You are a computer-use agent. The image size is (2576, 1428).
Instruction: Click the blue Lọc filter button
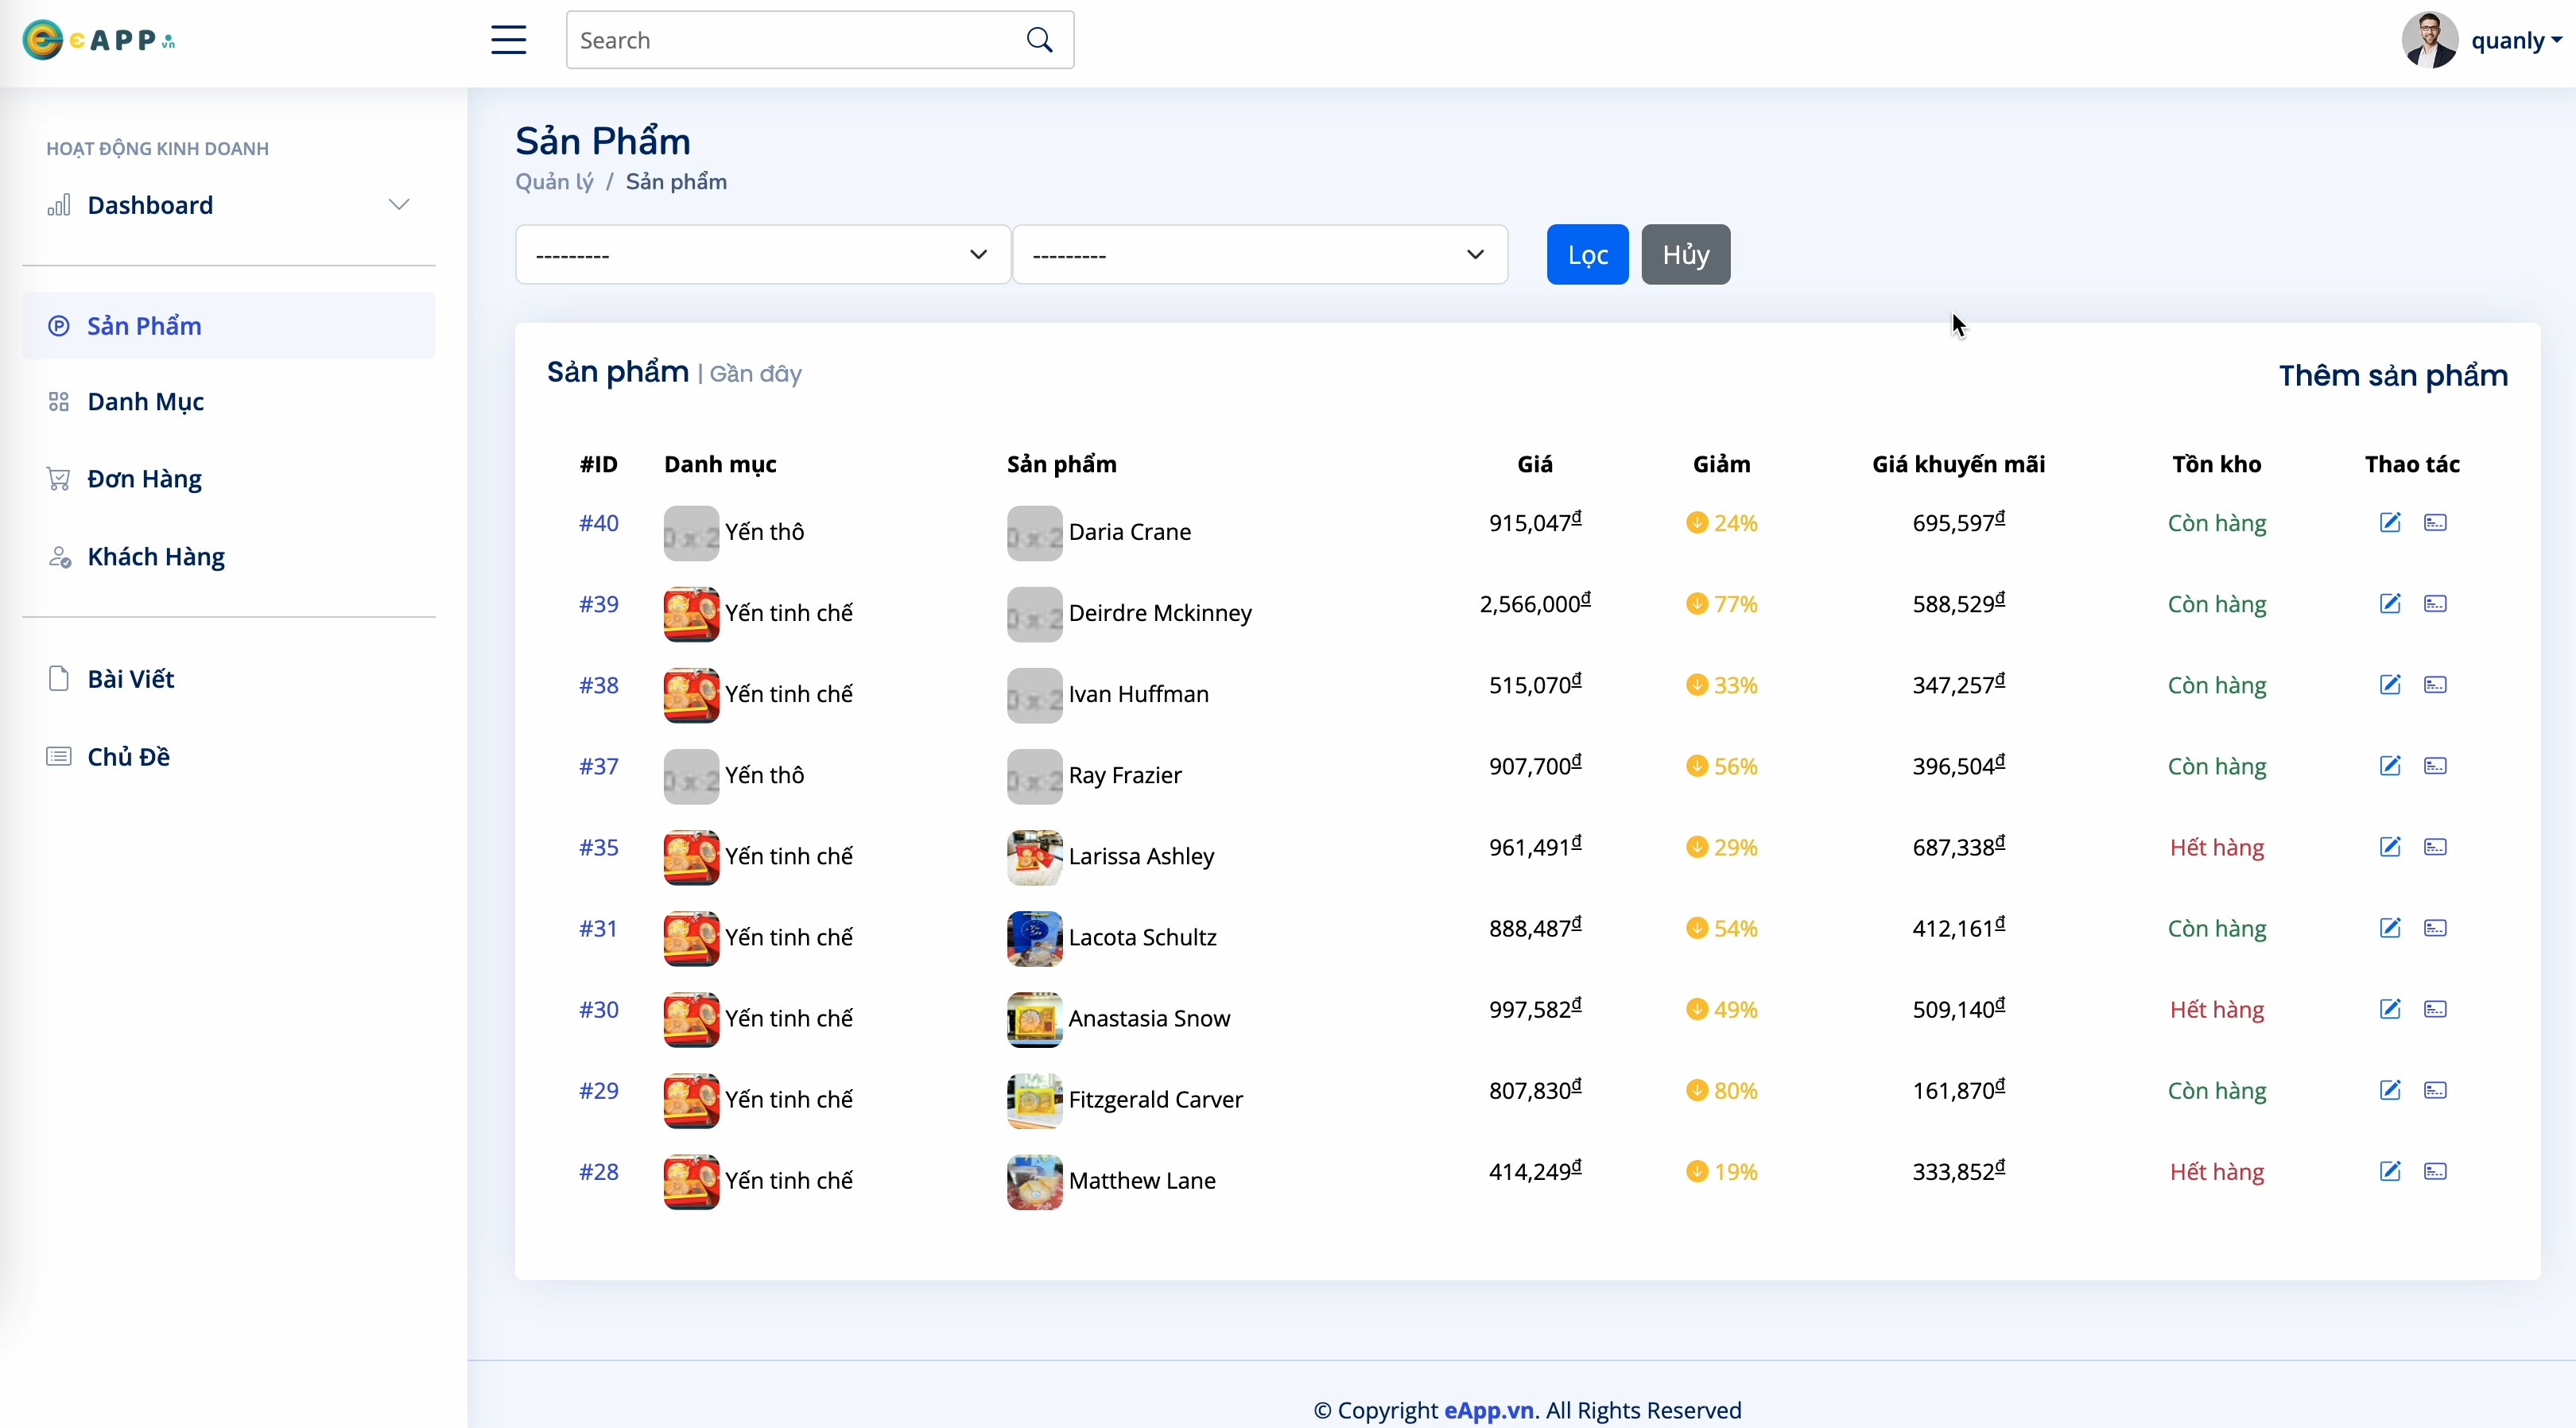click(1587, 255)
